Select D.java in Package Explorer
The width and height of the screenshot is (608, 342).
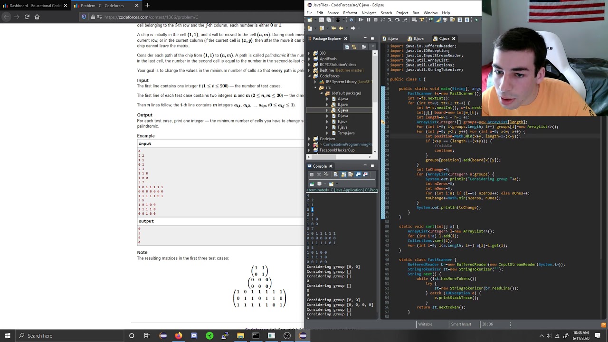pyautogui.click(x=342, y=116)
